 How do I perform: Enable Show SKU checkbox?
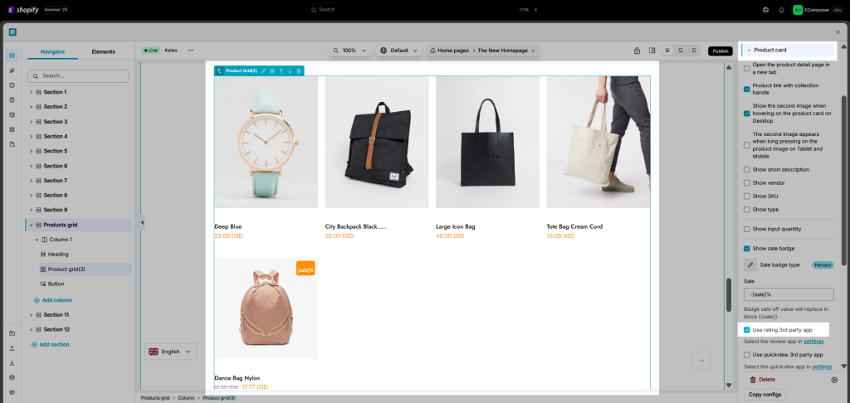[747, 196]
